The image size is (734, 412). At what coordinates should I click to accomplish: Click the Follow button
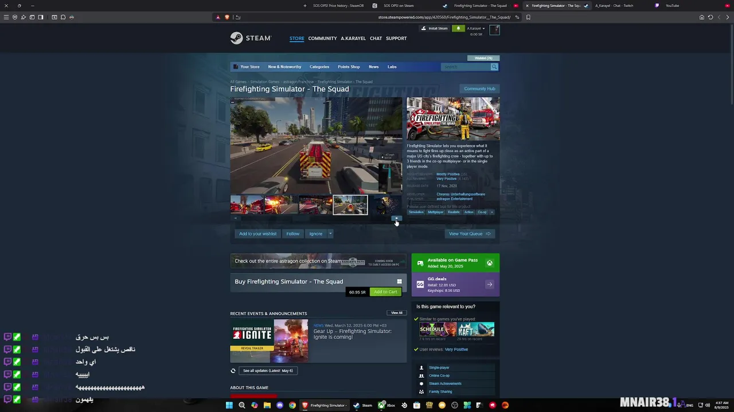pyautogui.click(x=292, y=233)
